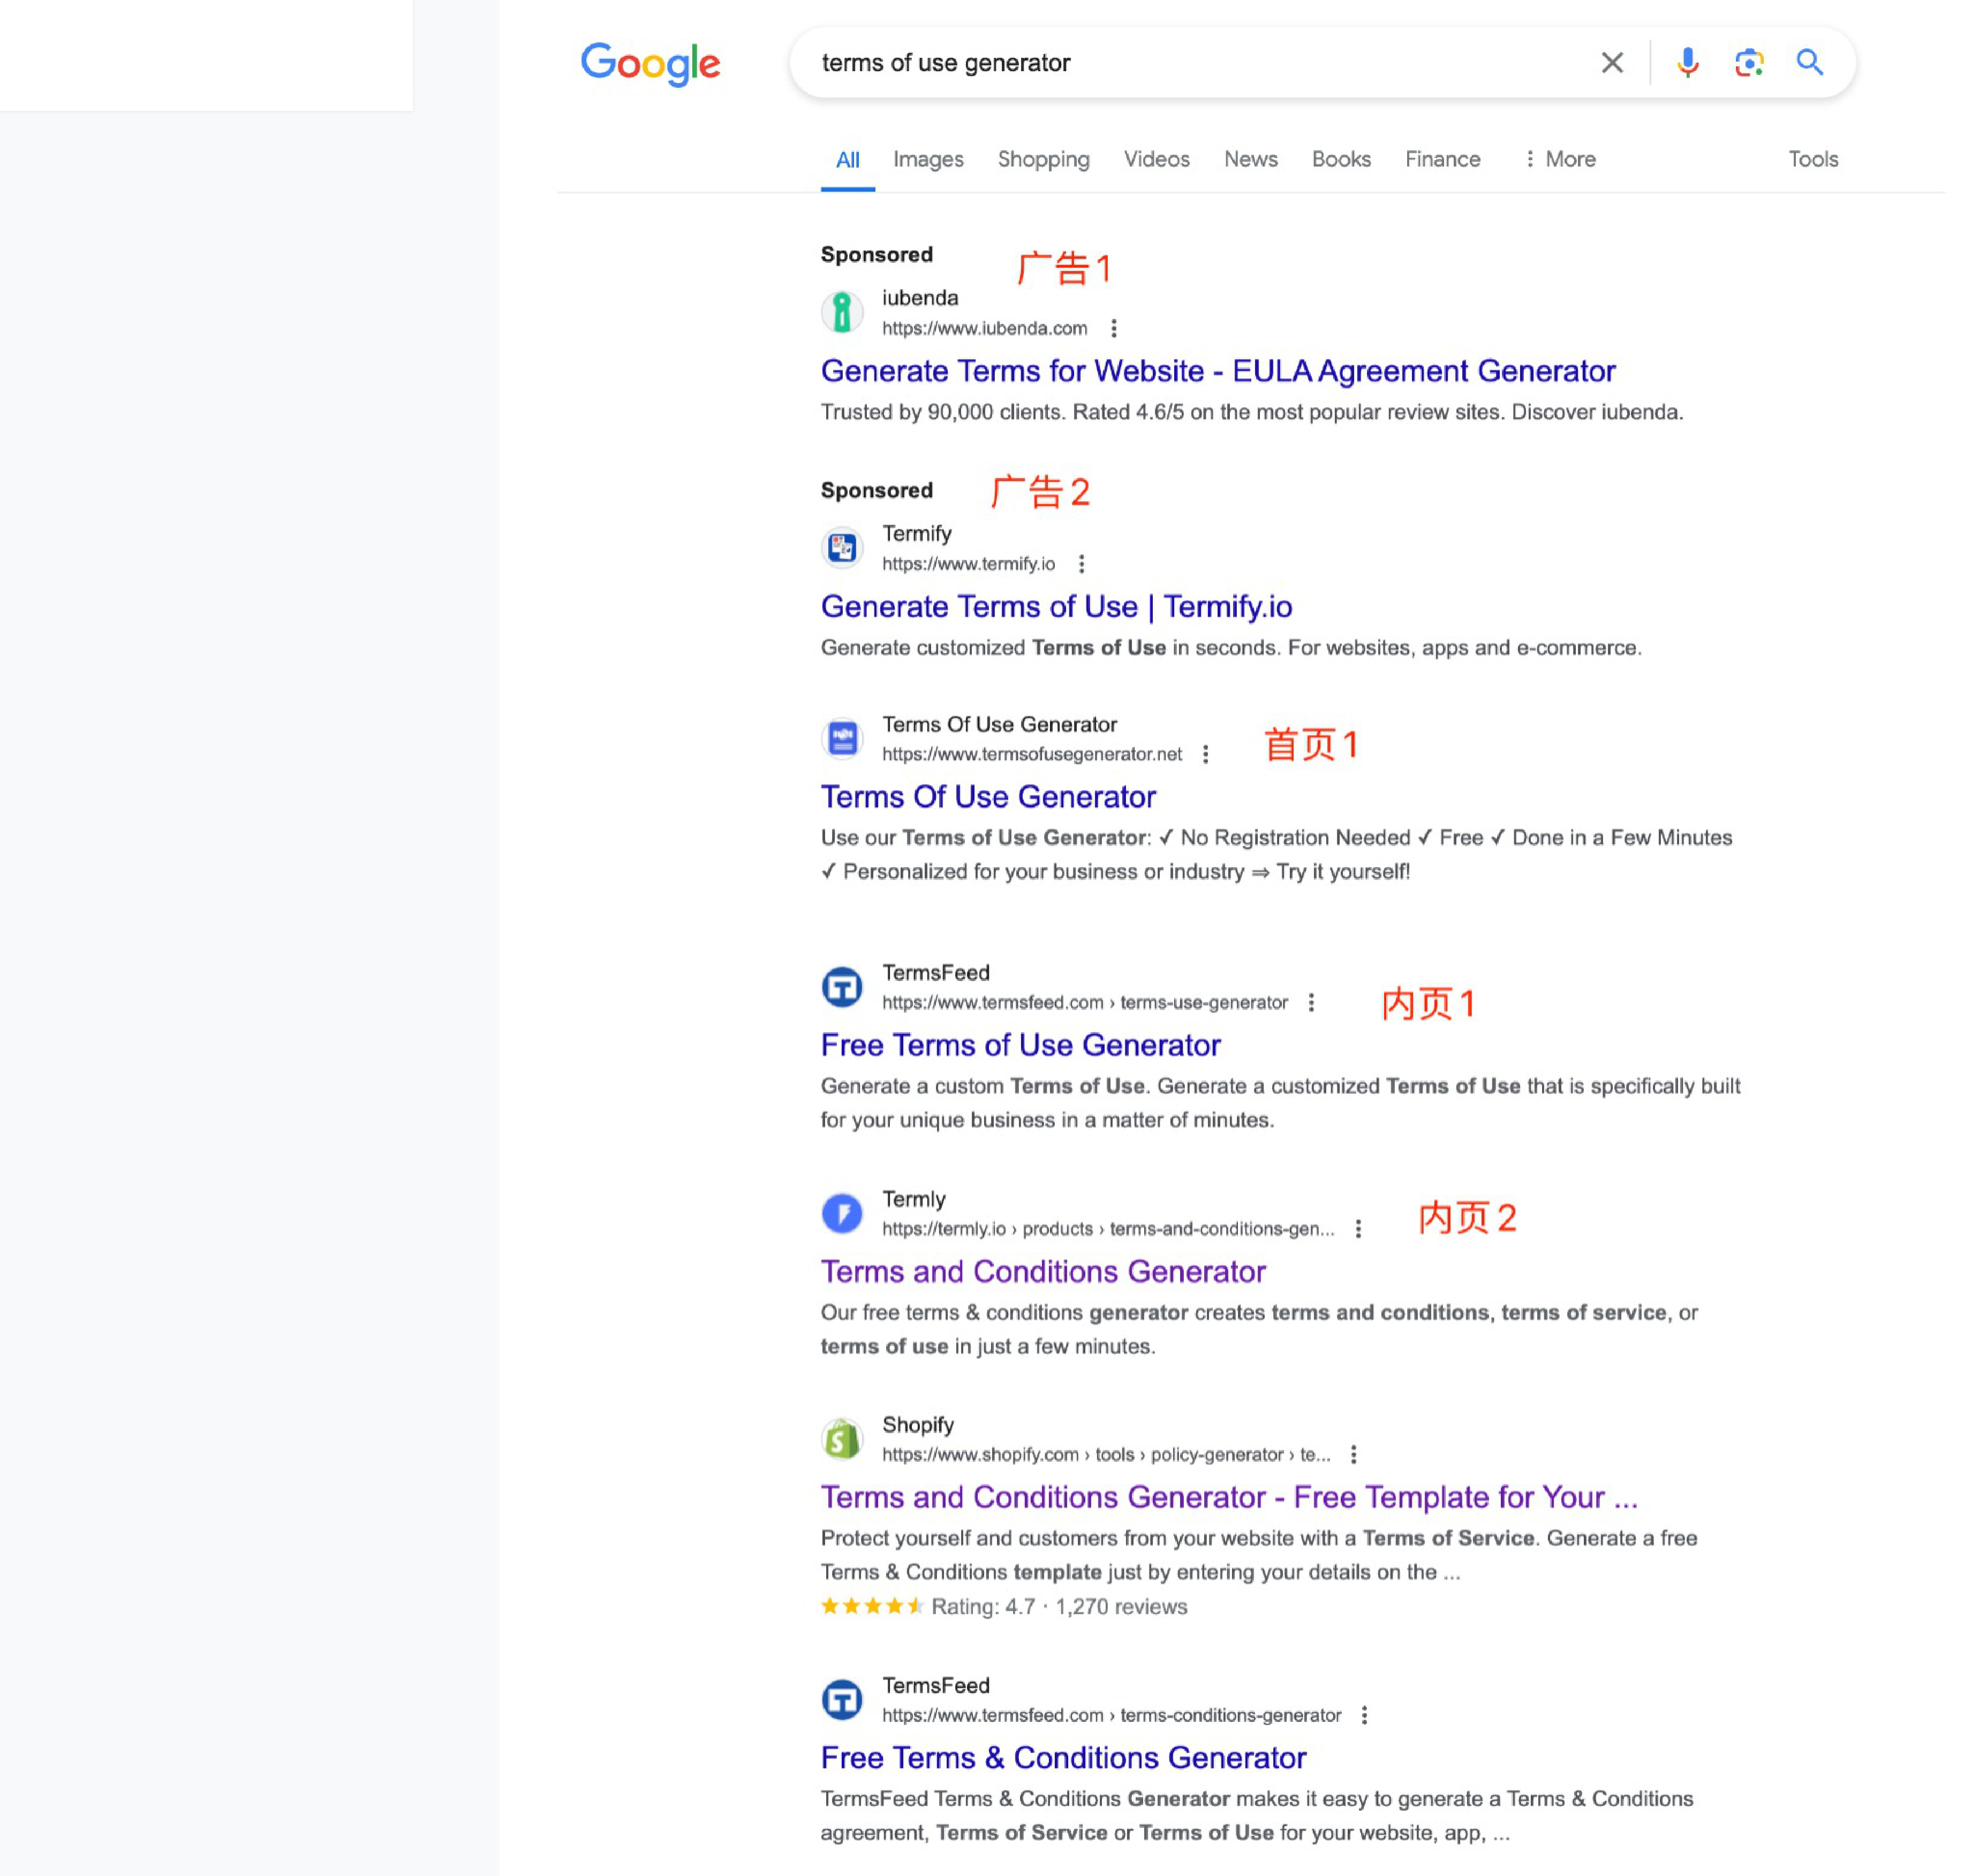Open the Tools filter option

coord(1812,159)
